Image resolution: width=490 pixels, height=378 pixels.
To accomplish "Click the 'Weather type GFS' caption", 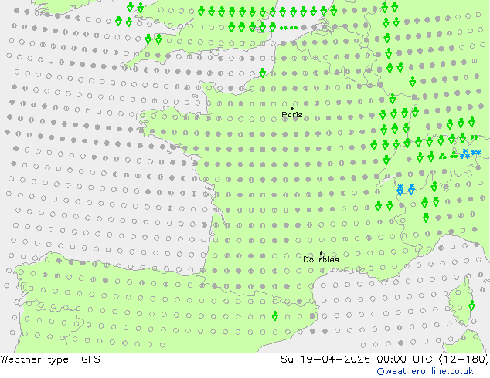I will pyautogui.click(x=50, y=359).
